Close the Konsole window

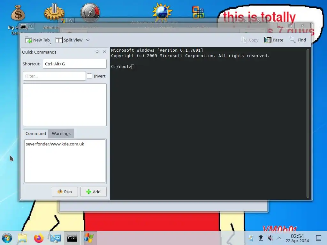pyautogui.click(x=303, y=26)
